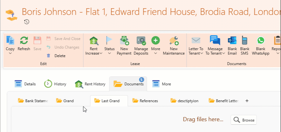Create a New Maintenance job
This screenshot has height=132, width=281.
(x=174, y=41)
